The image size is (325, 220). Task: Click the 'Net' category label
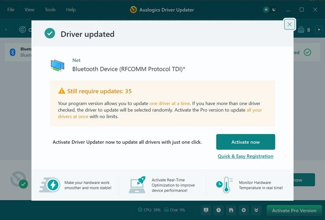click(x=76, y=60)
